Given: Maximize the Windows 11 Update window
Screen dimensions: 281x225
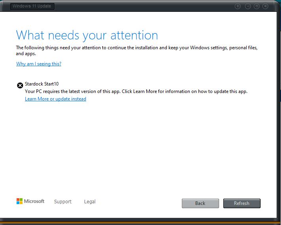Looking at the screenshot, I should 256,6.
